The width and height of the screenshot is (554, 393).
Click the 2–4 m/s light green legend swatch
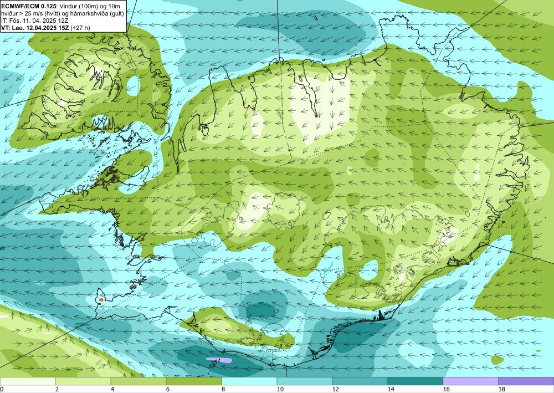coord(83,381)
